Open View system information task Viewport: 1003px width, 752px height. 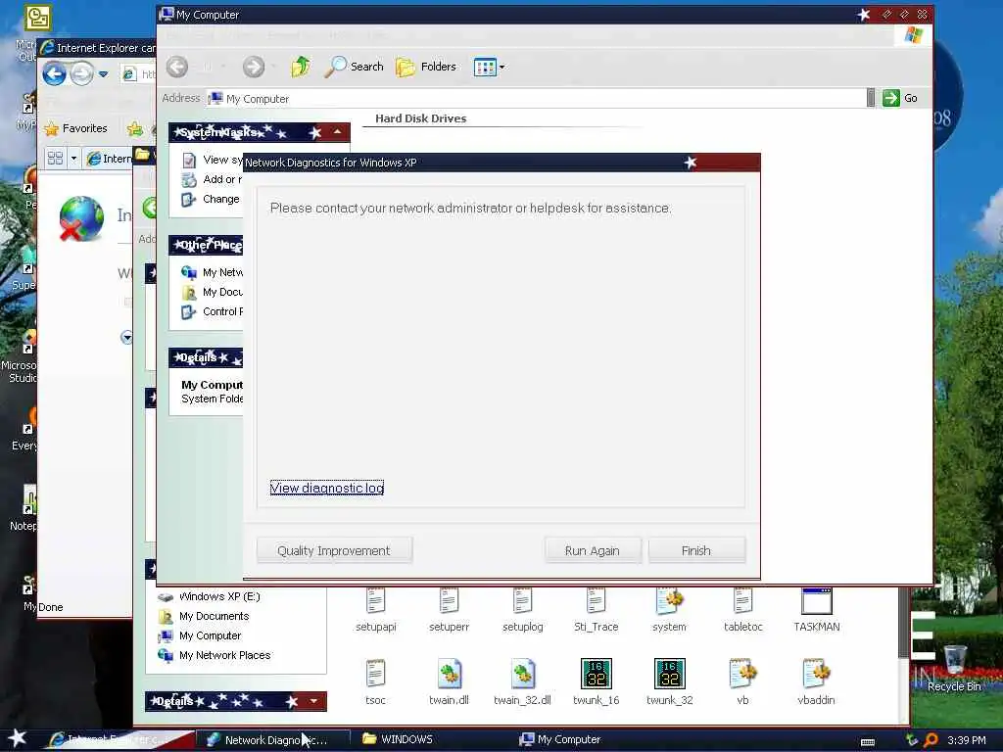pos(213,160)
